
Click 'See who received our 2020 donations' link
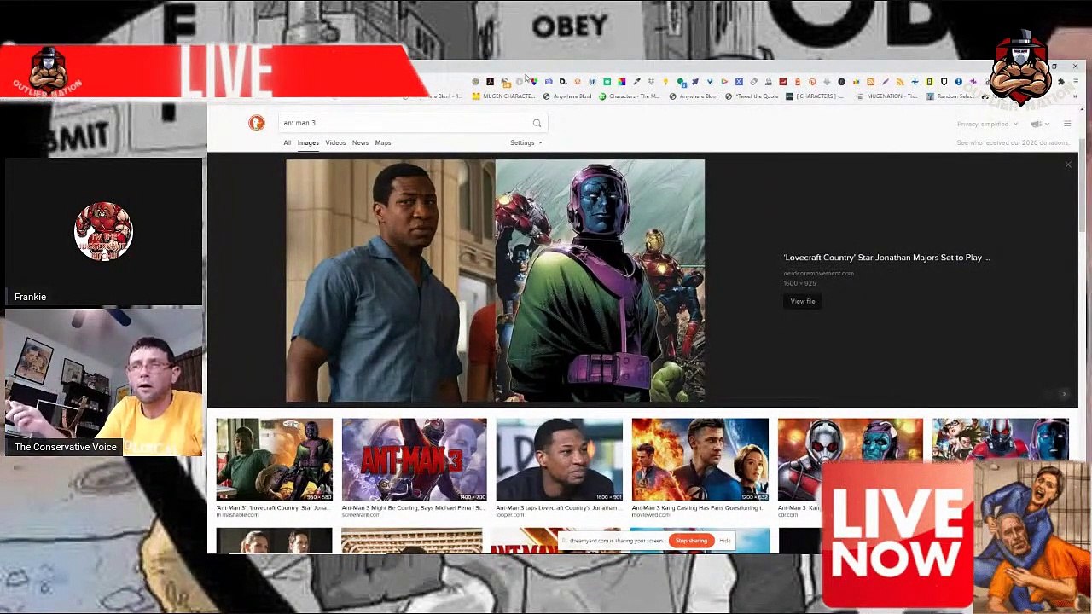(x=1013, y=142)
